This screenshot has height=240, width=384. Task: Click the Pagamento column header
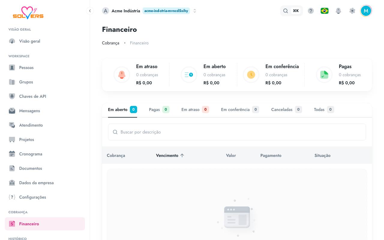point(271,155)
